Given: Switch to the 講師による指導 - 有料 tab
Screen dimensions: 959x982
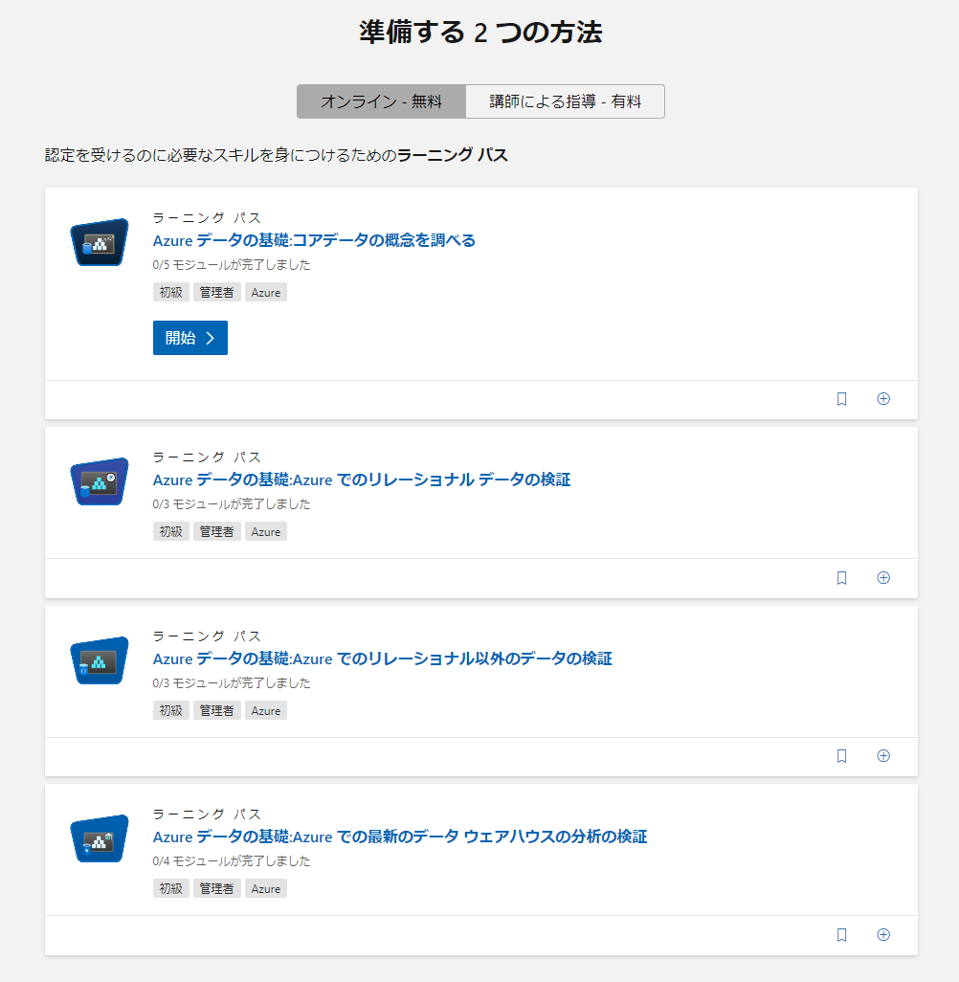Looking at the screenshot, I should click(565, 101).
